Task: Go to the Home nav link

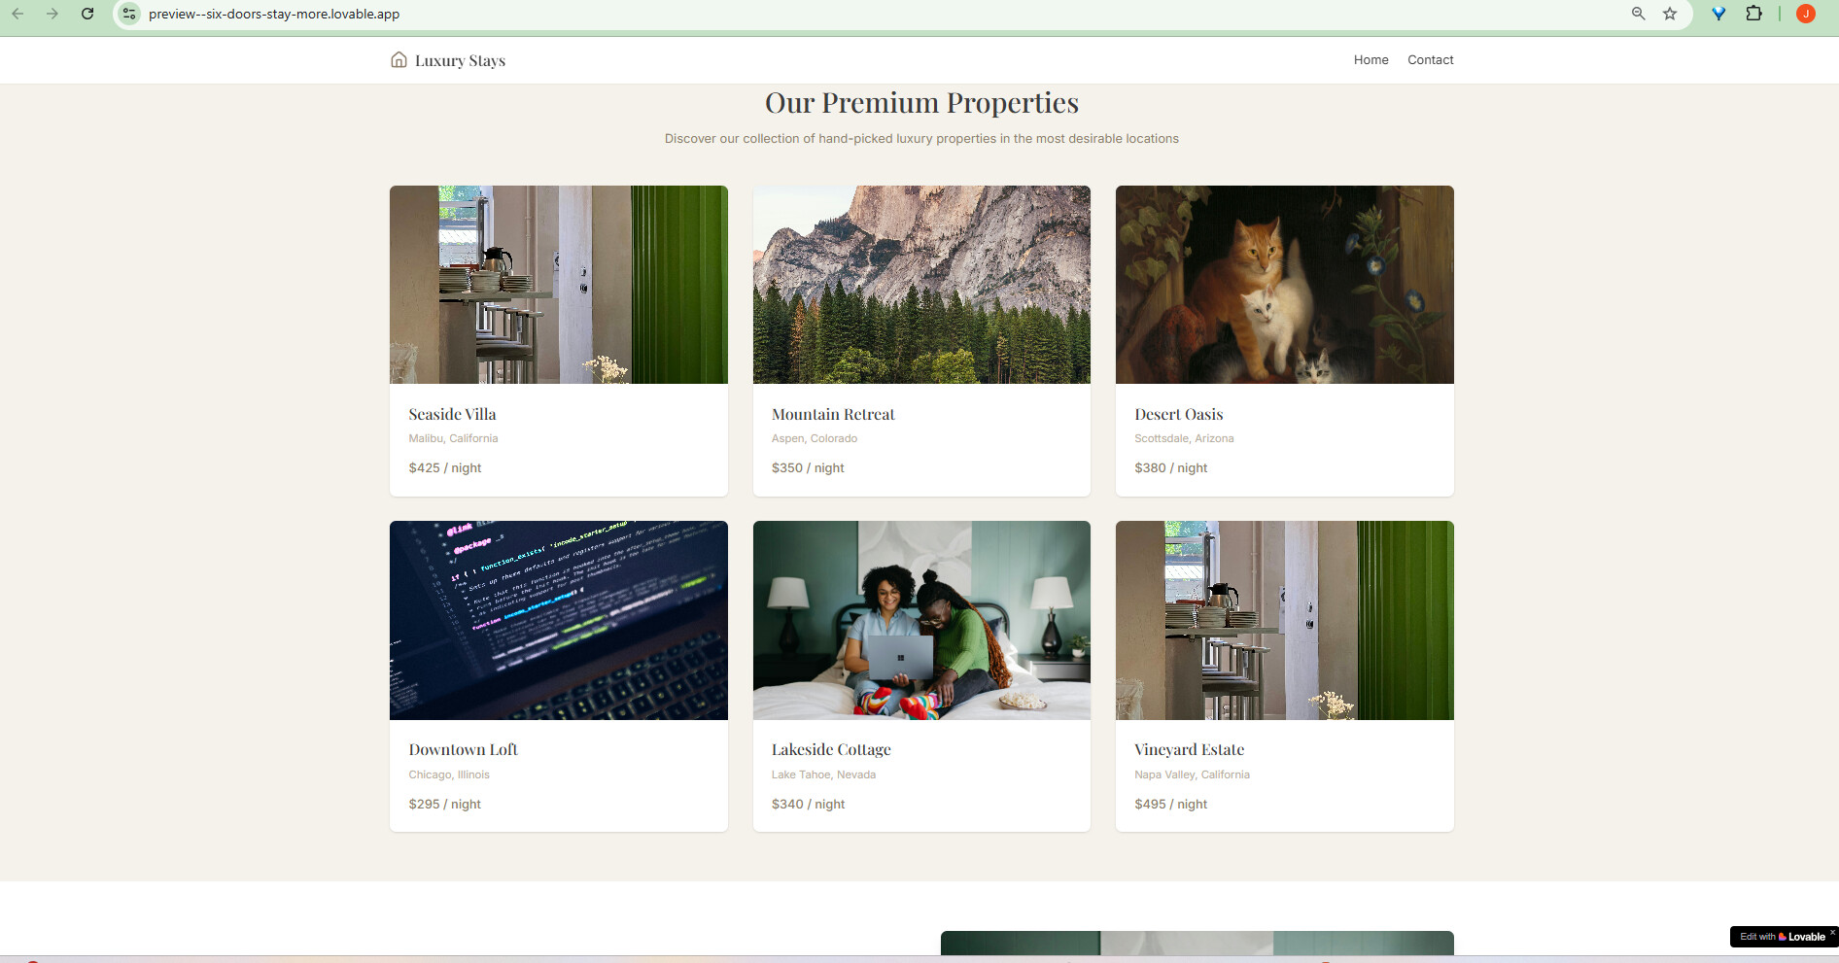Action: pos(1371,60)
